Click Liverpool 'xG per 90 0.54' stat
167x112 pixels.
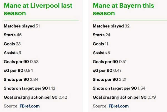[19, 70]
